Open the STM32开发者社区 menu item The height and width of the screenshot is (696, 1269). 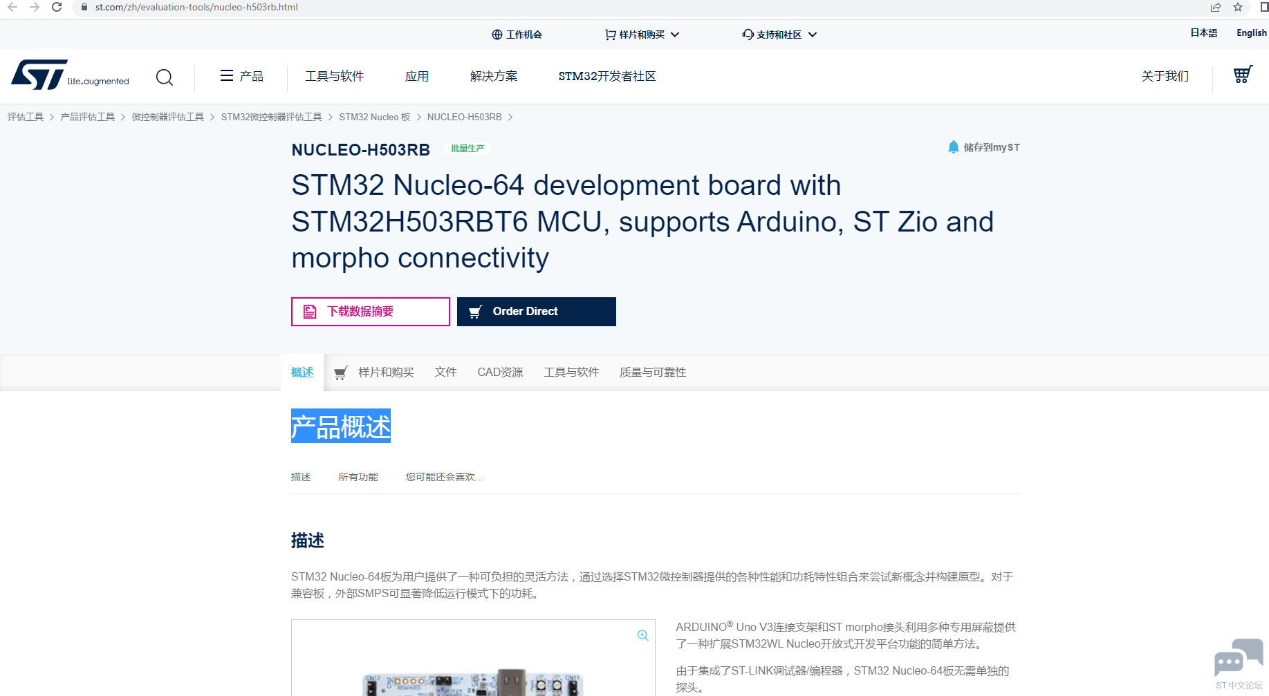tap(607, 76)
